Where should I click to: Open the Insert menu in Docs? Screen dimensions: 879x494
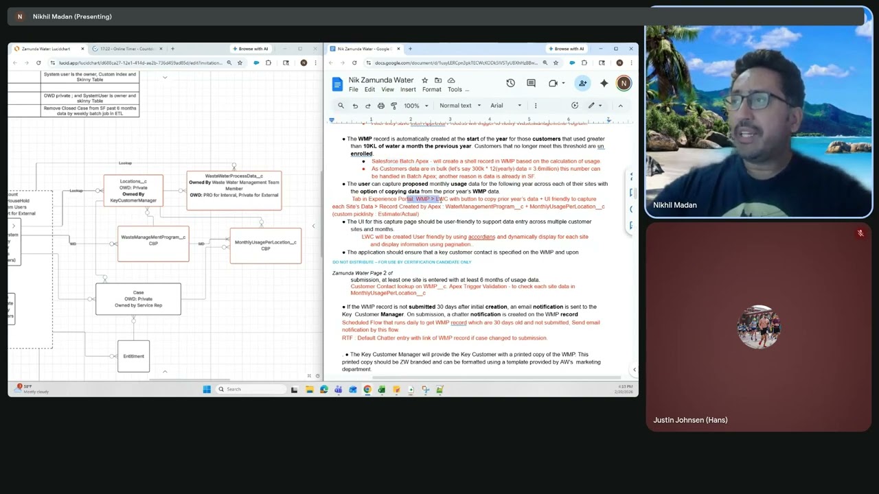click(408, 90)
